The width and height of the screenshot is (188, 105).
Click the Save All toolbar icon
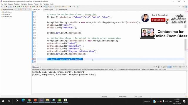[11, 7]
